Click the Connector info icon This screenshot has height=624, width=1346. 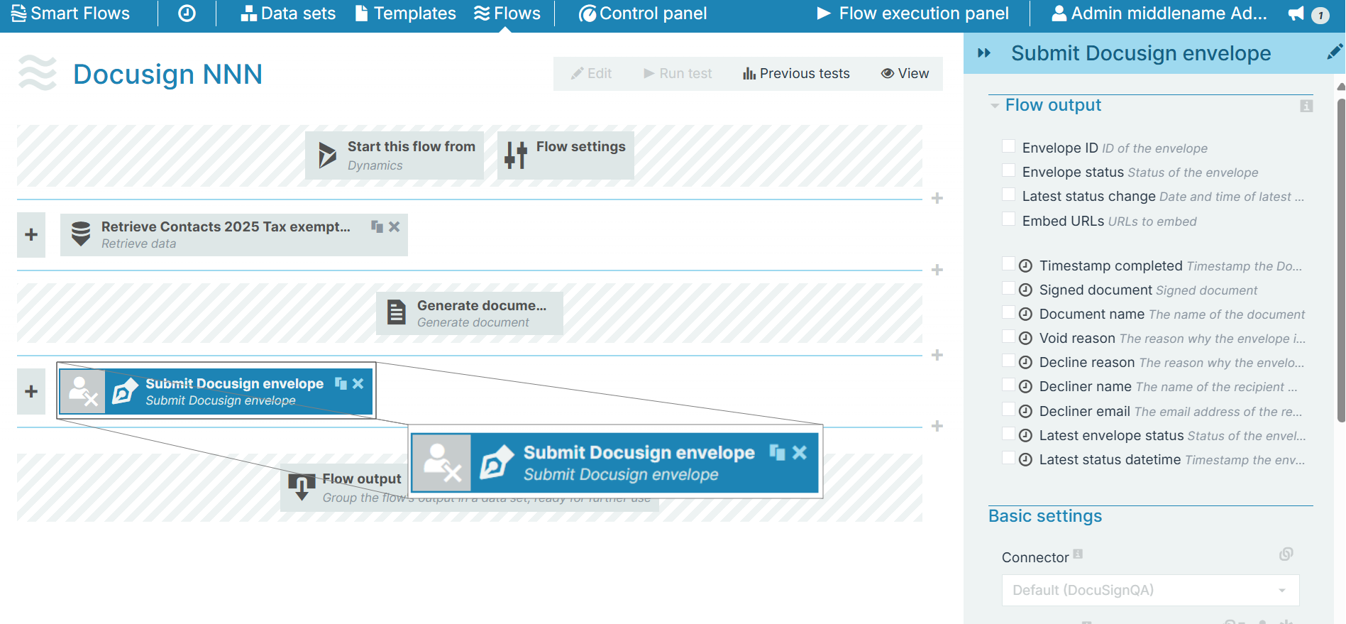[1078, 554]
